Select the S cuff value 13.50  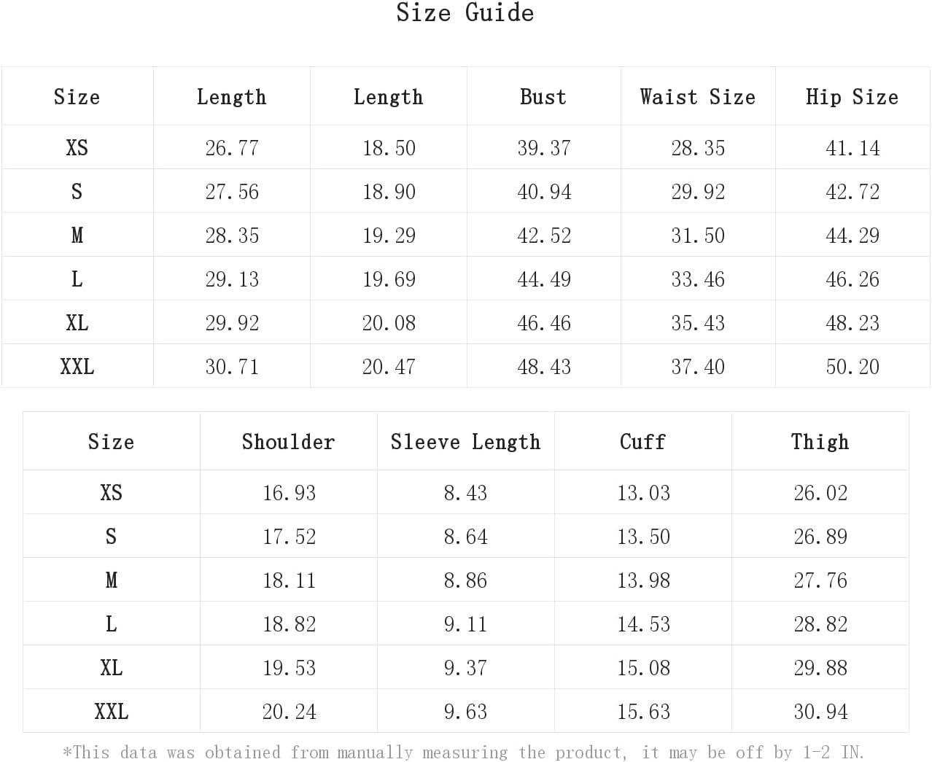pos(643,537)
